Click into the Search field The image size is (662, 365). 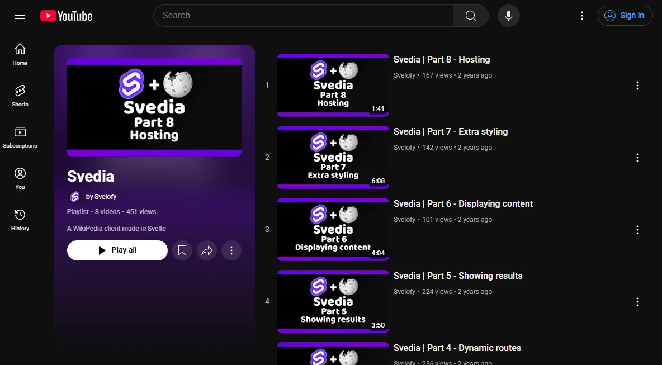tap(303, 16)
